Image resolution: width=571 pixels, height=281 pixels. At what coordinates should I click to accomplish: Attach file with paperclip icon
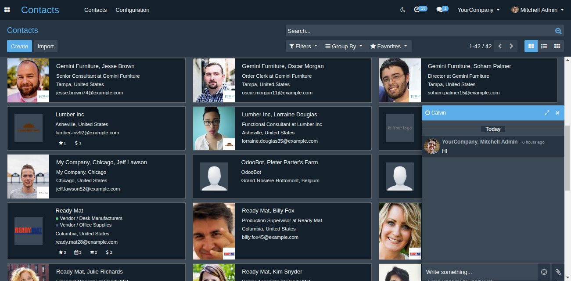click(x=558, y=272)
